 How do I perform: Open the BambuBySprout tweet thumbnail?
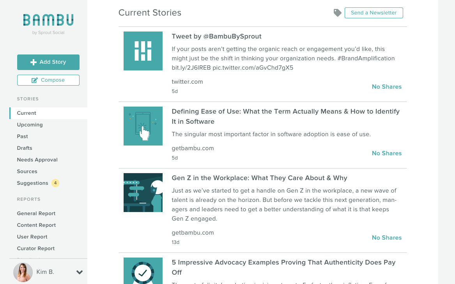click(143, 51)
